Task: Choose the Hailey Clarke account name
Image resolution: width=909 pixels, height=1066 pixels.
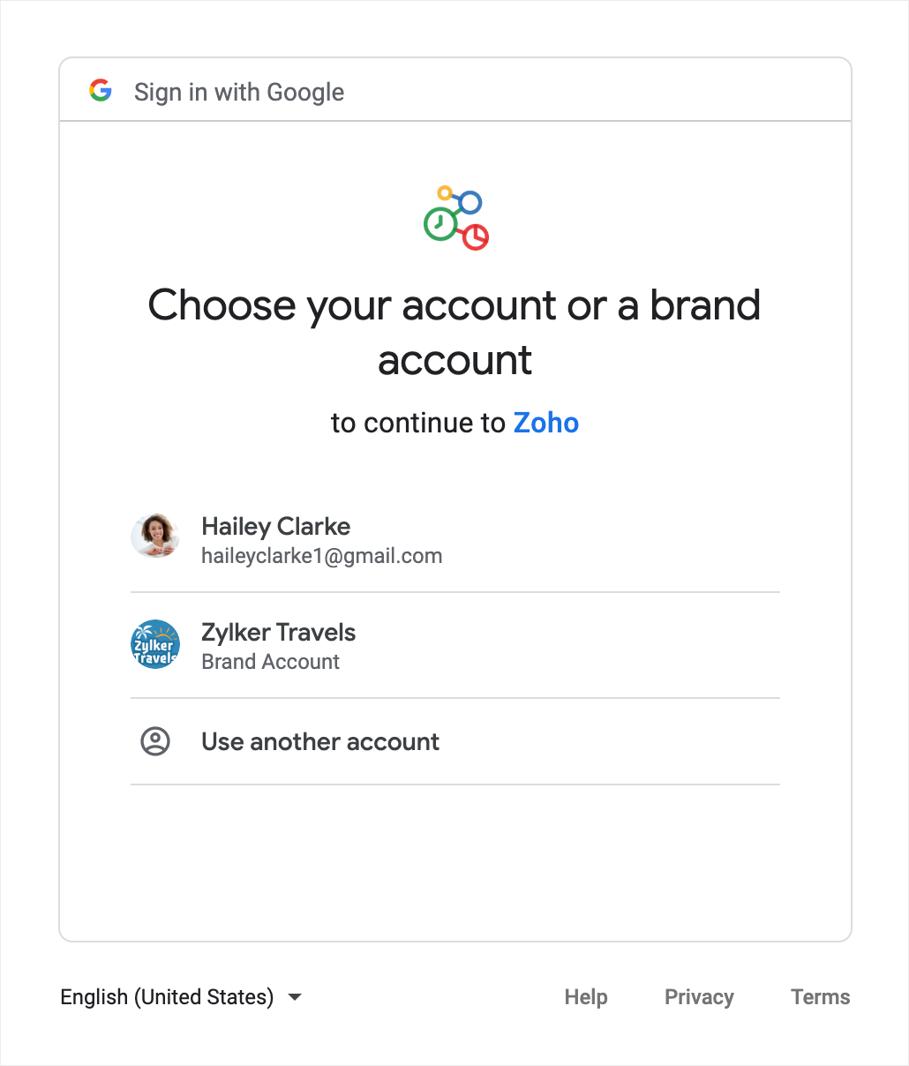Action: tap(276, 526)
